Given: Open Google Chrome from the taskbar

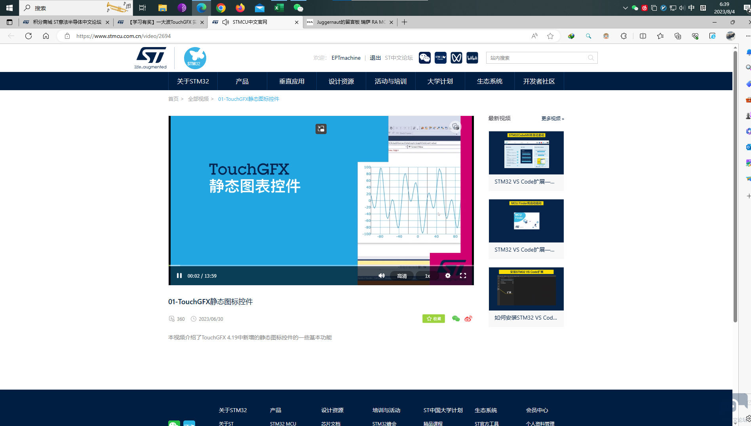Looking at the screenshot, I should click(x=221, y=8).
